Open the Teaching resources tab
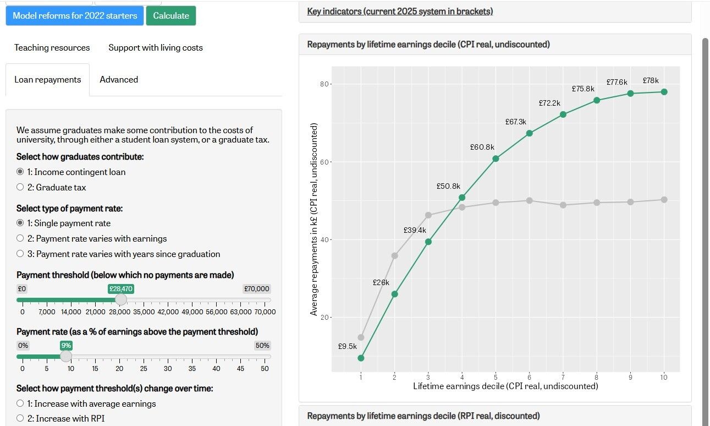This screenshot has width=710, height=426. point(52,47)
